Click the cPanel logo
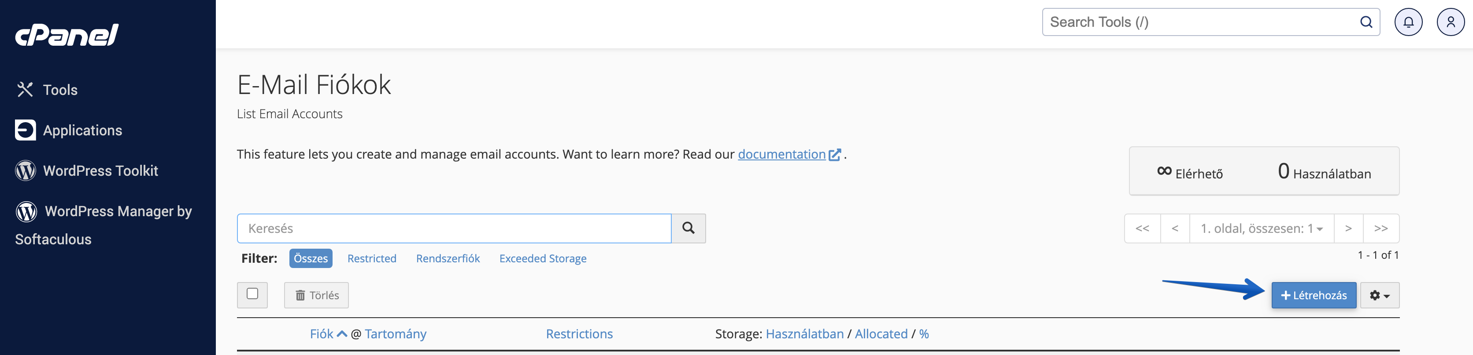Screen dimensions: 1473x355 tap(67, 35)
